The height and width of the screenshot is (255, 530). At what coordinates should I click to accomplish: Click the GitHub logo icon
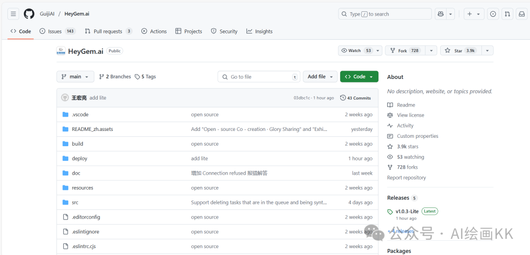29,14
